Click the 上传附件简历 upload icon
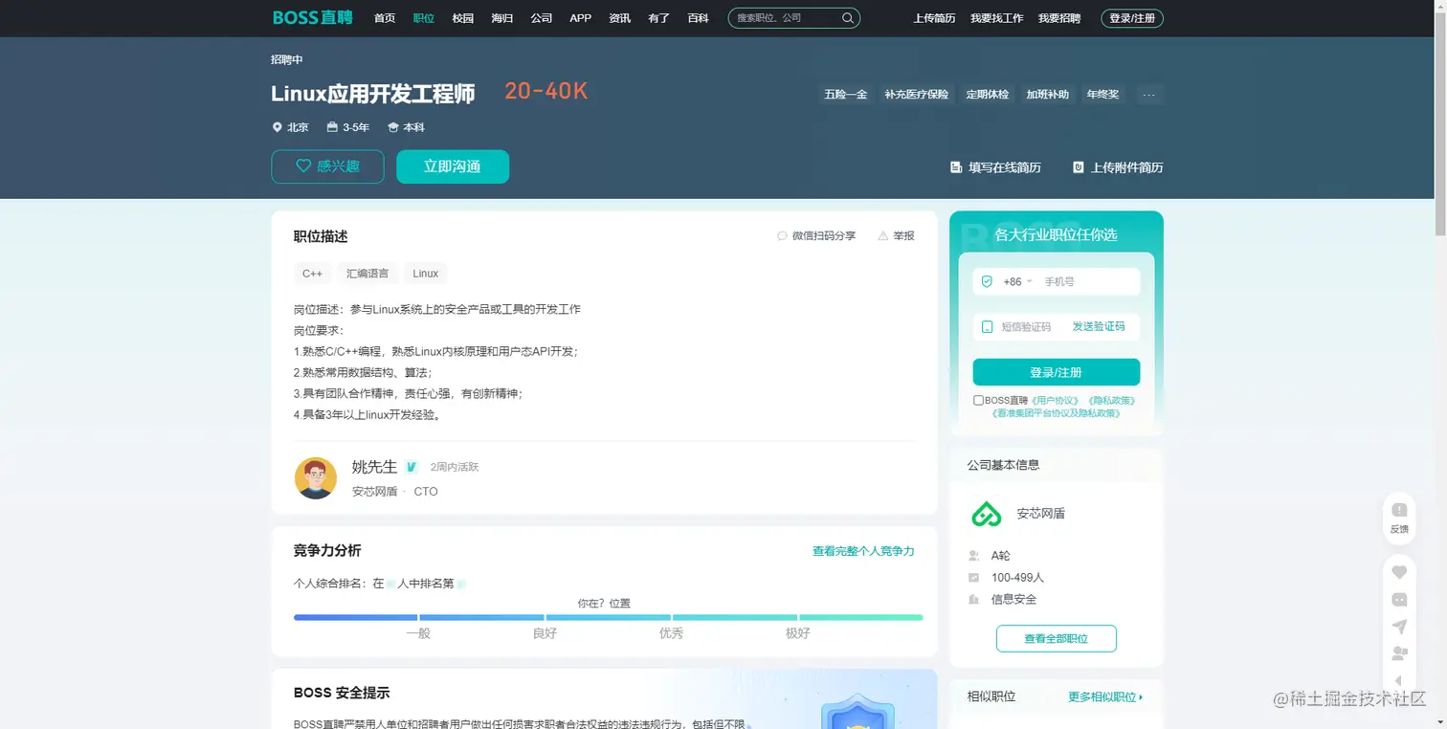Screen dimensions: 1447x729 coord(1078,167)
